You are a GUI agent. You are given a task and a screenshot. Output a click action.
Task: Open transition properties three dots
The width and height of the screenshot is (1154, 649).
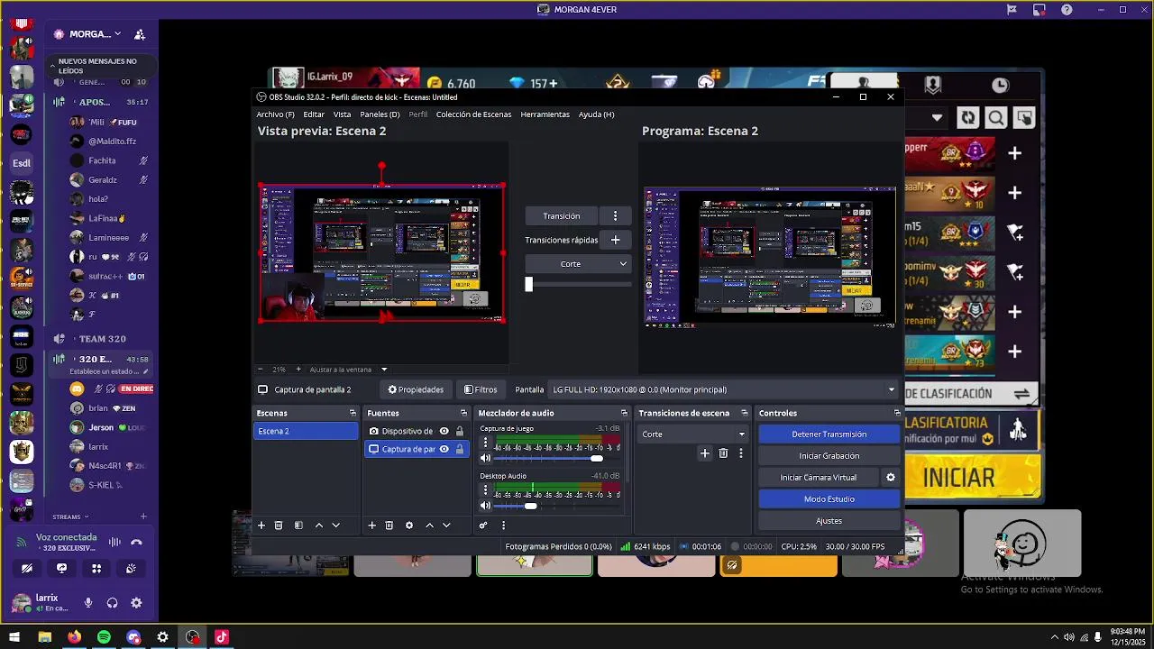pos(741,453)
